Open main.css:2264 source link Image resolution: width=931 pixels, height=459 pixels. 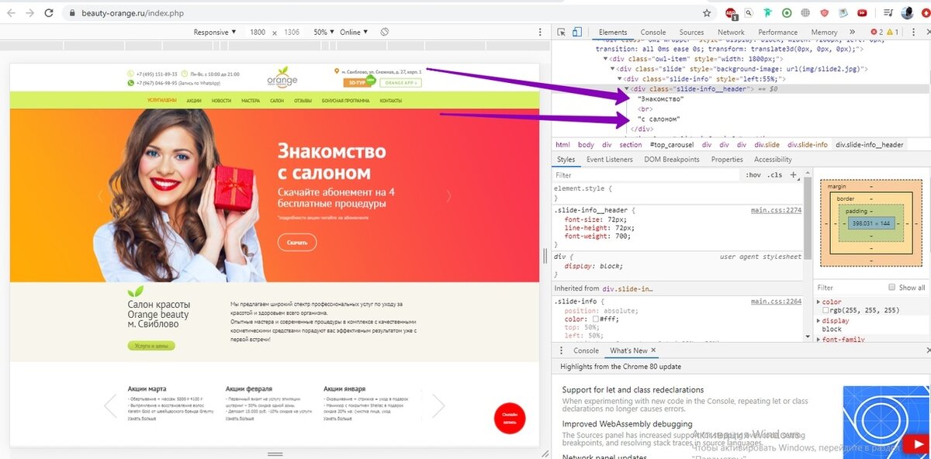[x=776, y=301]
